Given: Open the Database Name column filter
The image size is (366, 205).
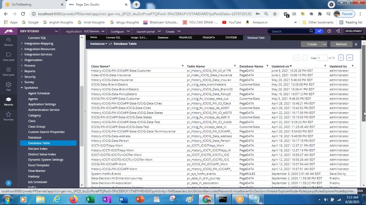Looking at the screenshot, I should tap(267, 66).
